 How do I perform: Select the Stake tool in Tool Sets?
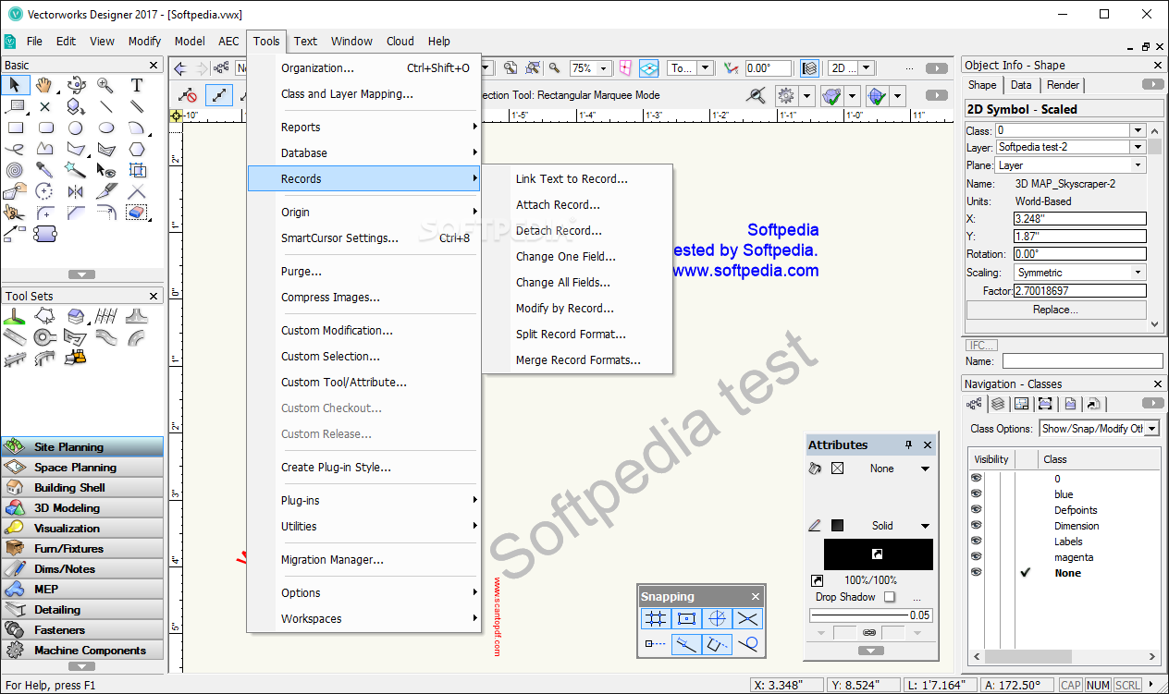click(x=14, y=316)
